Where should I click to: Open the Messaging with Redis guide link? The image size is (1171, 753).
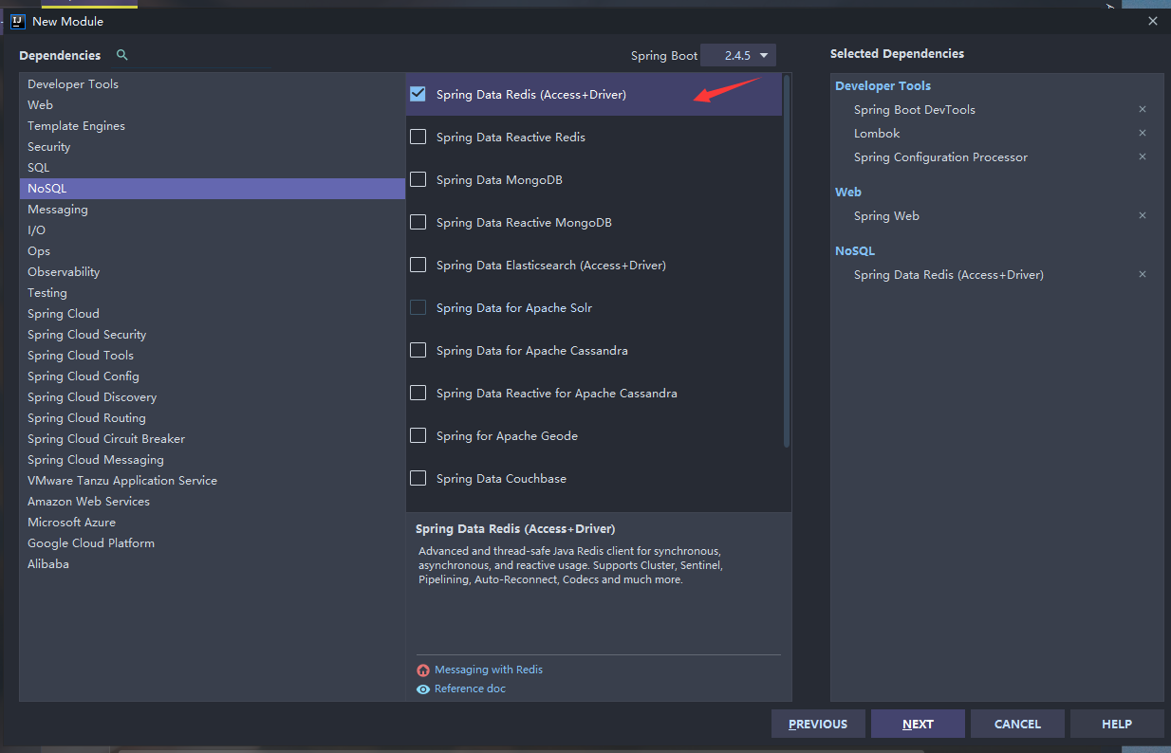489,670
